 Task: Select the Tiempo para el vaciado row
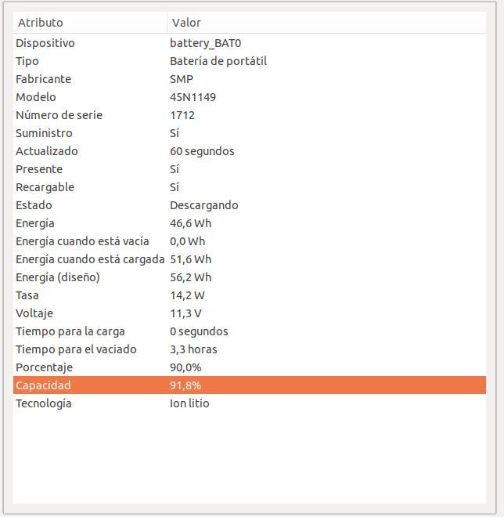point(250,349)
